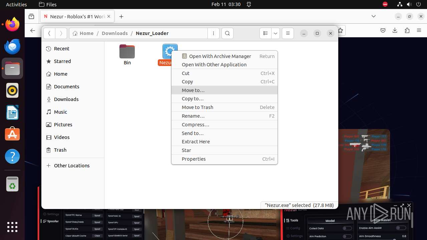Click the notification bell icon
The width and height of the screenshot is (427, 240).
(x=249, y=4)
